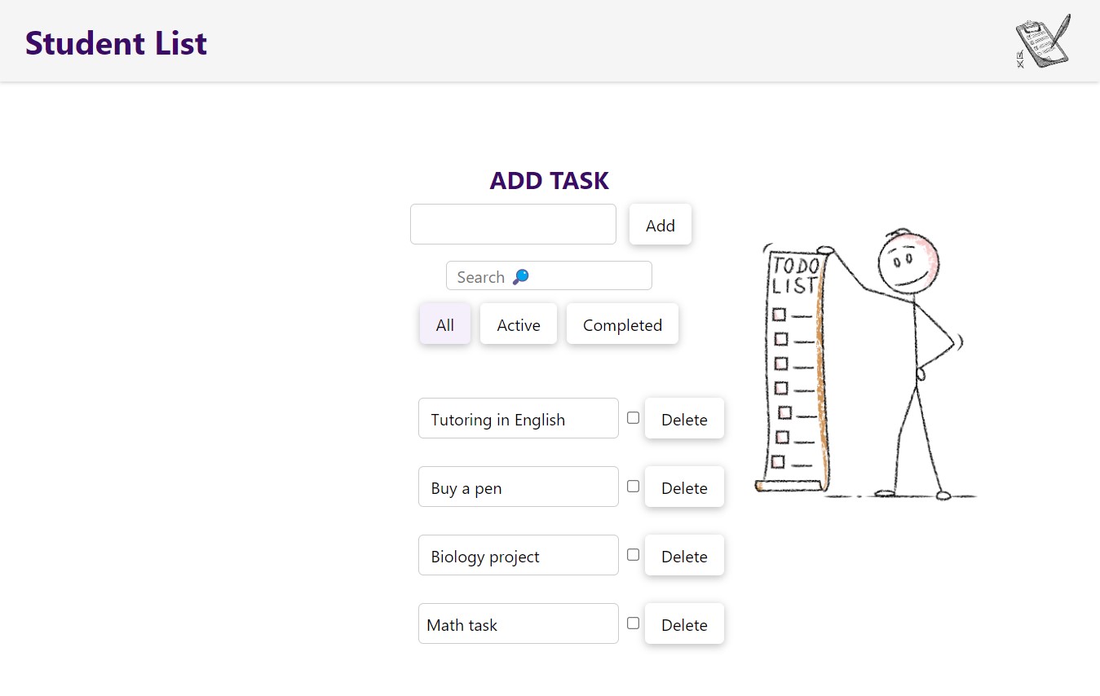Image resolution: width=1100 pixels, height=696 pixels.
Task: Toggle the Math task checkbox
Action: tap(633, 623)
